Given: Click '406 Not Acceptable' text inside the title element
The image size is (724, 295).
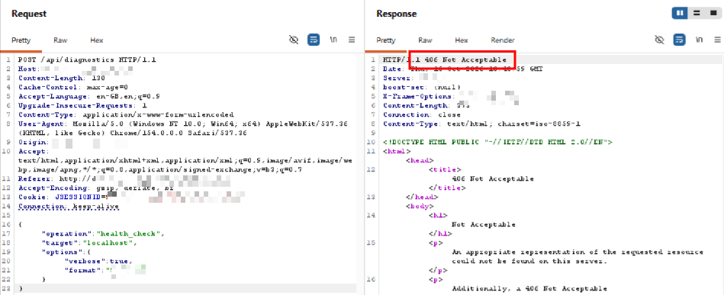Looking at the screenshot, I should tap(493, 178).
